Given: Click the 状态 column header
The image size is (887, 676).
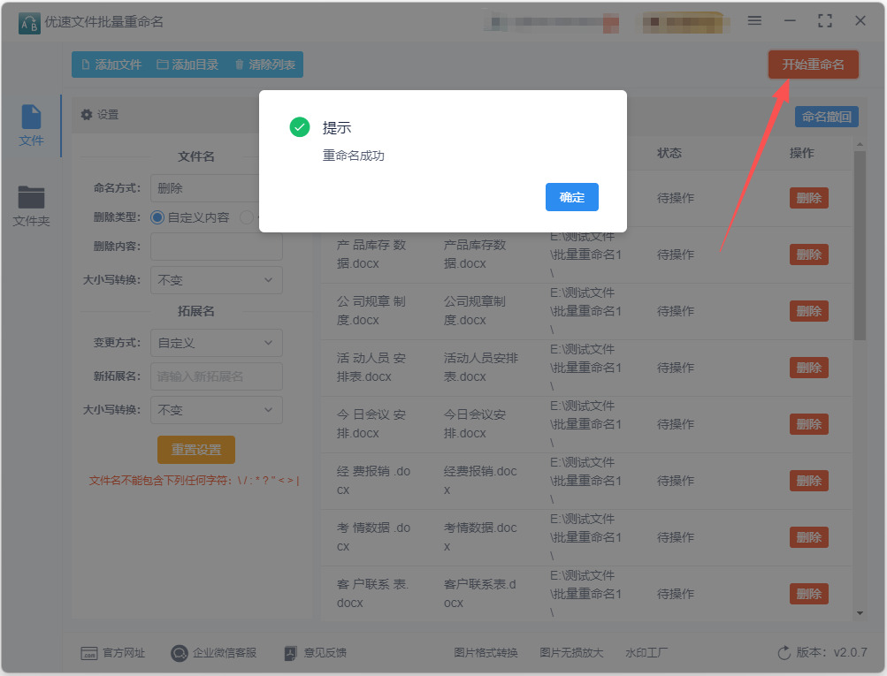Looking at the screenshot, I should pos(669,153).
